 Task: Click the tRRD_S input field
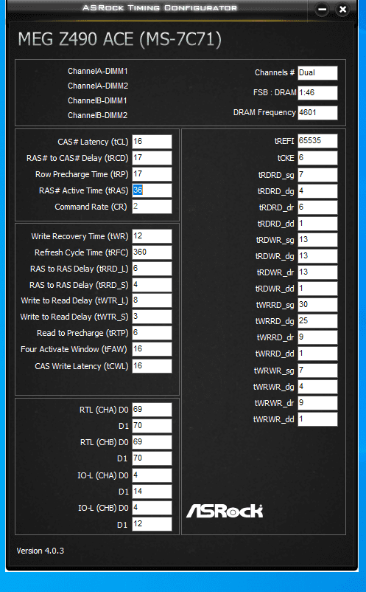[152, 285]
